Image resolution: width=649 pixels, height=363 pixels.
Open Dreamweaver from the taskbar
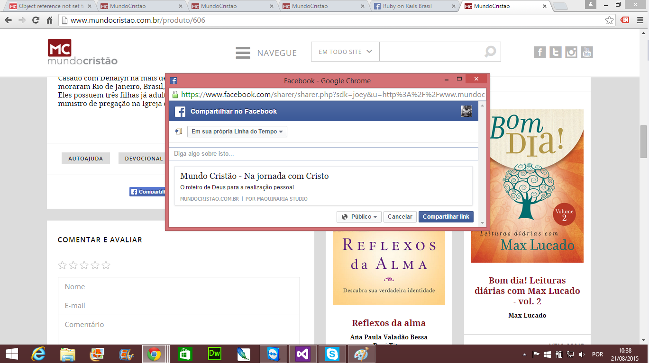215,354
